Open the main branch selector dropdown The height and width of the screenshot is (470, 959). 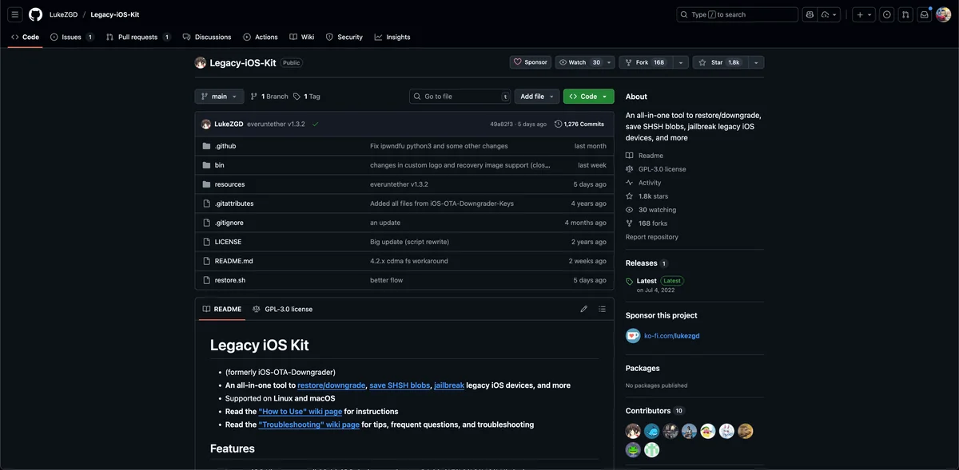(219, 97)
